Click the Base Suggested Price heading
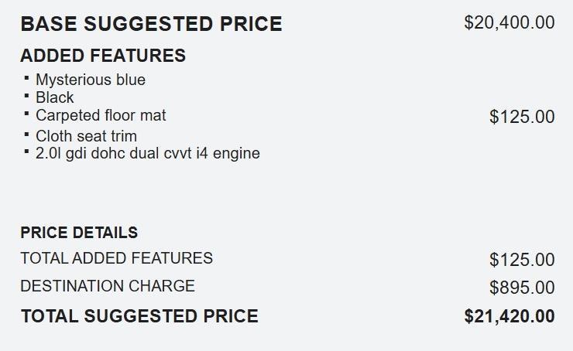Viewport: 573px width, 351px height. pos(151,24)
